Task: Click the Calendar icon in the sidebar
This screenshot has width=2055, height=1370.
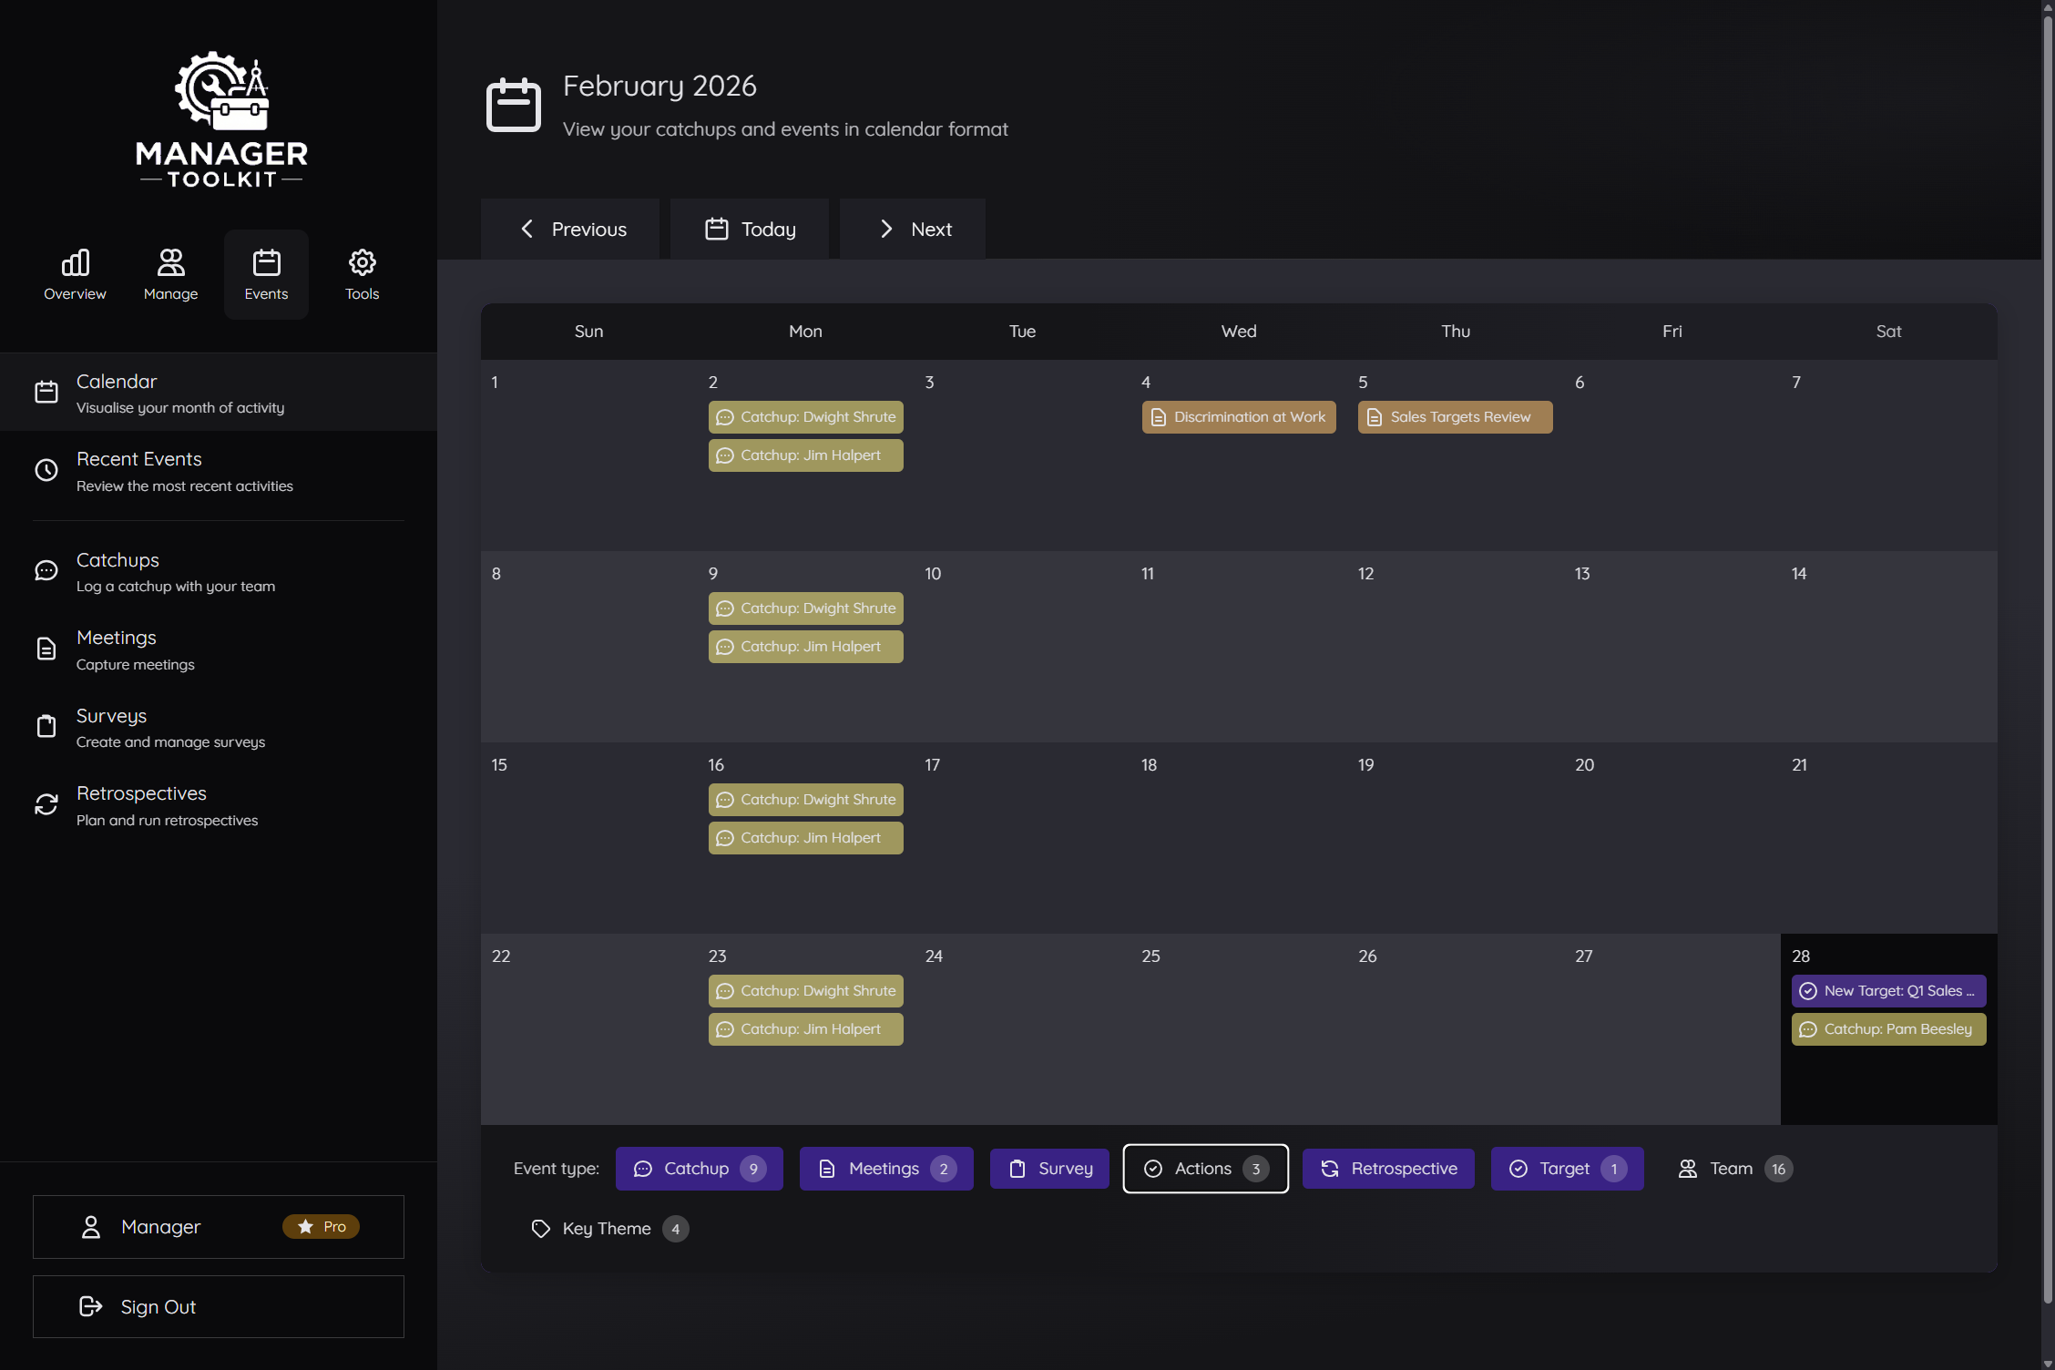Action: [x=46, y=392]
